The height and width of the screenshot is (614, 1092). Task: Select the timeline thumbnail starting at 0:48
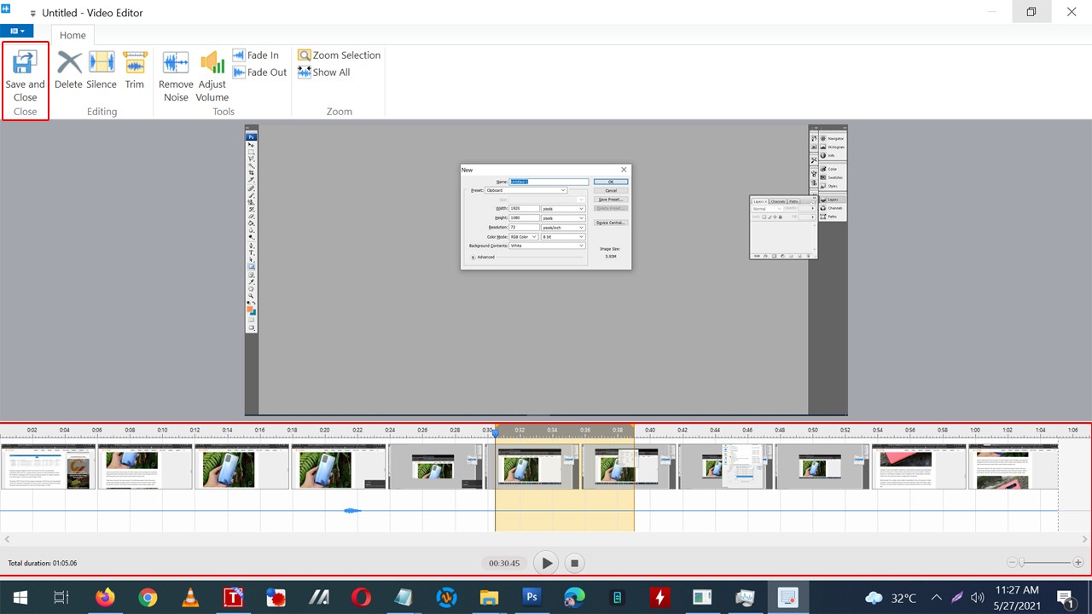[x=822, y=466]
